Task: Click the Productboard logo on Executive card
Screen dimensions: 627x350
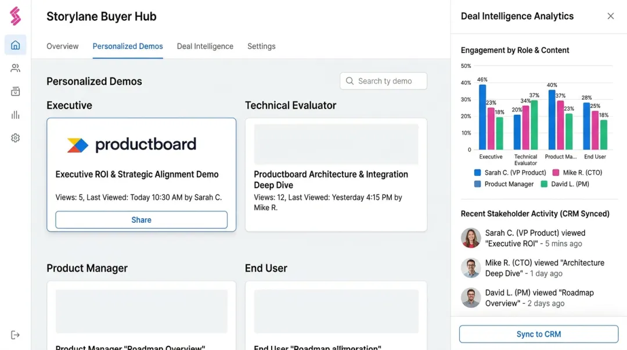Action: pos(132,145)
